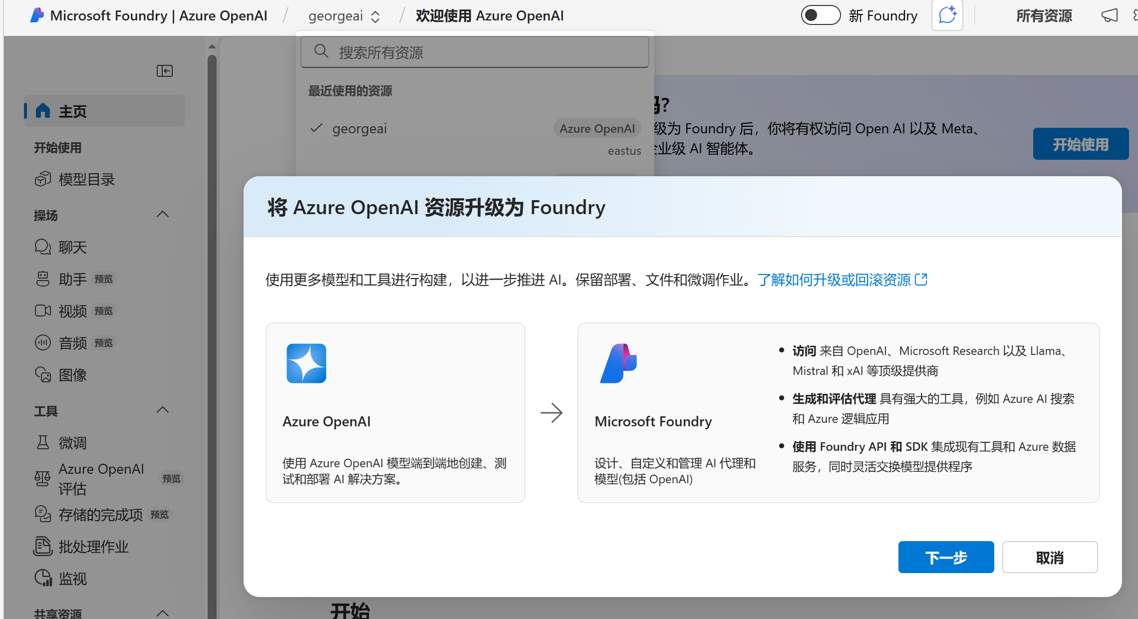This screenshot has width=1138, height=619.
Task: Click the Microsoft Foundry logo icon
Action: (37, 15)
